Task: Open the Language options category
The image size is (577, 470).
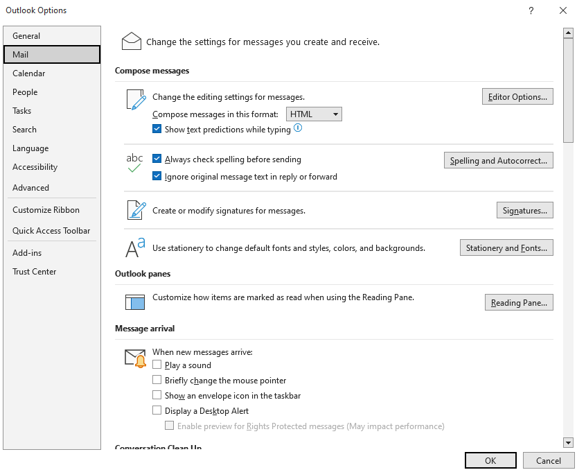Action: point(52,148)
